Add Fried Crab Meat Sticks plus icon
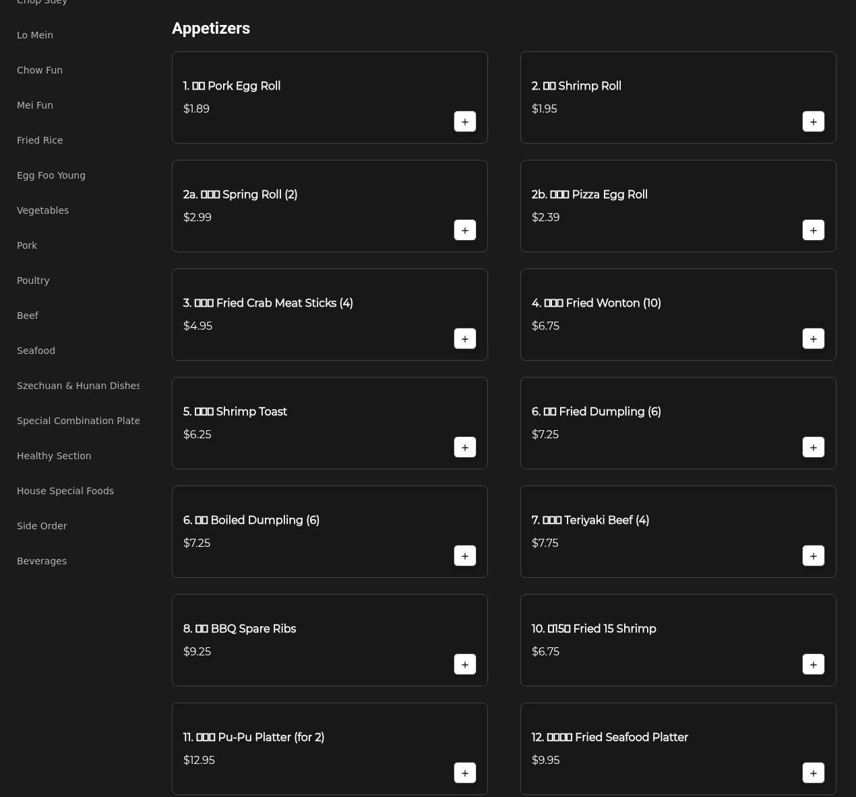 coord(465,338)
